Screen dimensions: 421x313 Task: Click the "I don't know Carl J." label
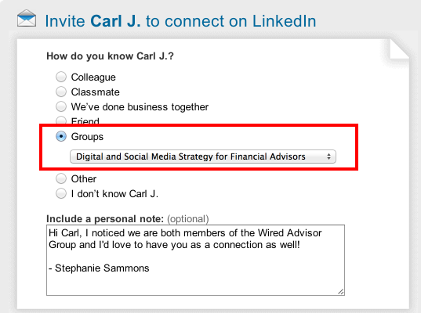[114, 193]
